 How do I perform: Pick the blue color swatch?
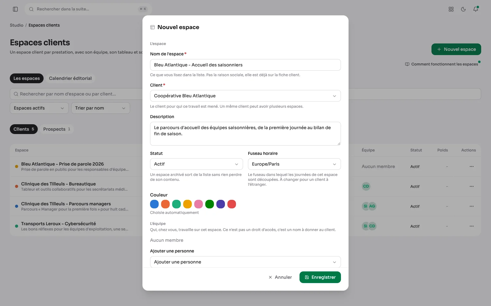(154, 204)
